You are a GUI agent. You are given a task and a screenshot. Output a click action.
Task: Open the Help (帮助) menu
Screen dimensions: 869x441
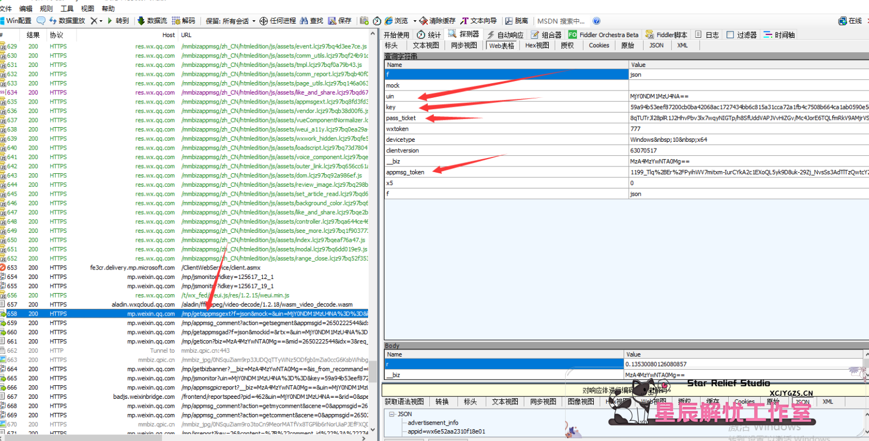tap(109, 9)
